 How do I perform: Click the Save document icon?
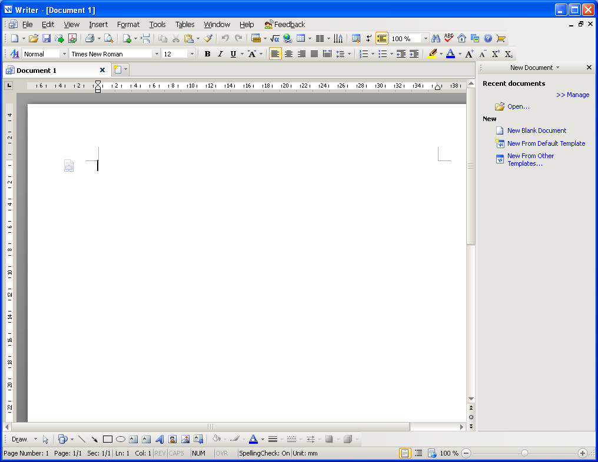(46, 39)
